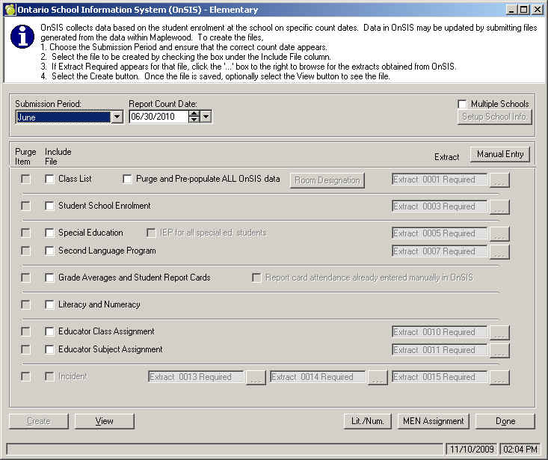The width and height of the screenshot is (548, 460).
Task: Increment the Report Count Date spinner
Action: click(194, 114)
